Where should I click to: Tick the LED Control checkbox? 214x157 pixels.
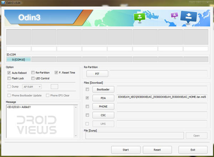point(33,78)
